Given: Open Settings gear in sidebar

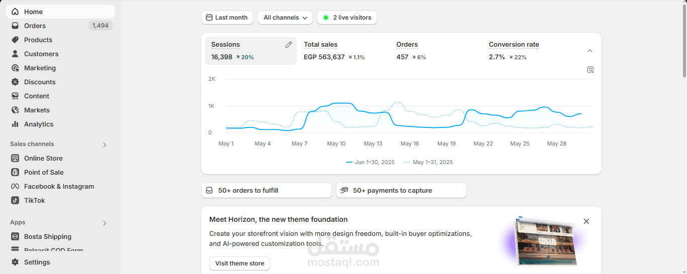Looking at the screenshot, I should click(x=15, y=262).
